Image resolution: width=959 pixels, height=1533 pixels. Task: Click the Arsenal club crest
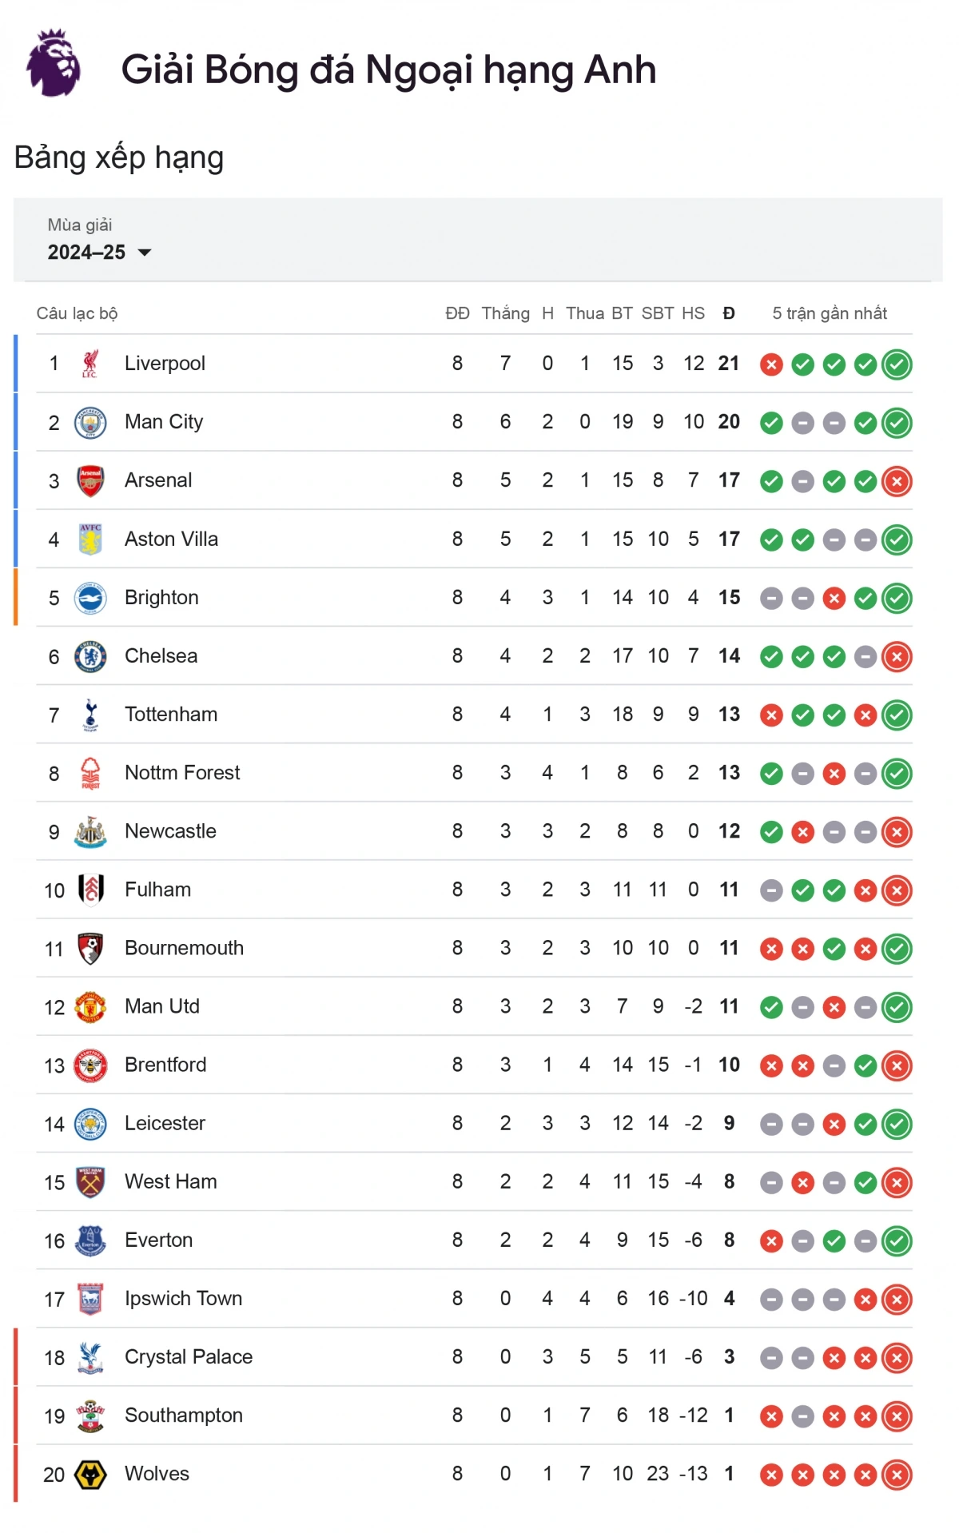[90, 480]
